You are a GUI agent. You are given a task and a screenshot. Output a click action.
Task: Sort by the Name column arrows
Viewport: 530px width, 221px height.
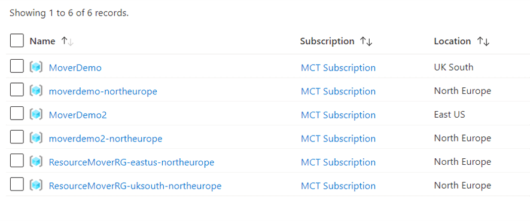click(67, 41)
